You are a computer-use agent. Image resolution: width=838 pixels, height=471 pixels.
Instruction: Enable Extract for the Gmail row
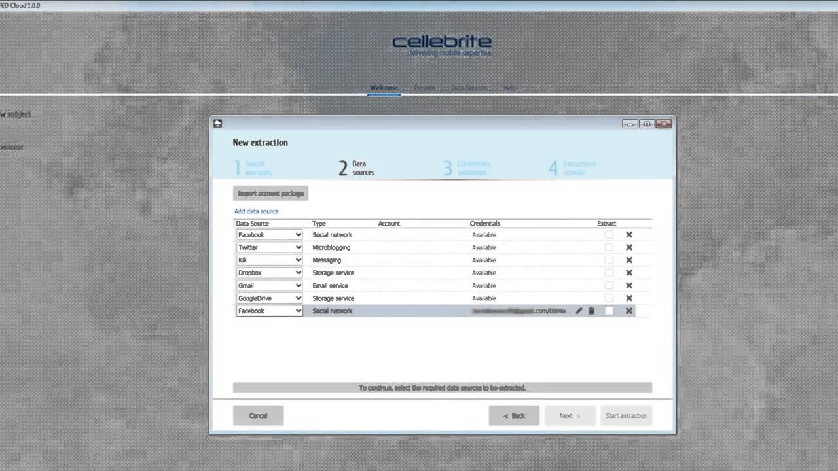click(x=609, y=285)
